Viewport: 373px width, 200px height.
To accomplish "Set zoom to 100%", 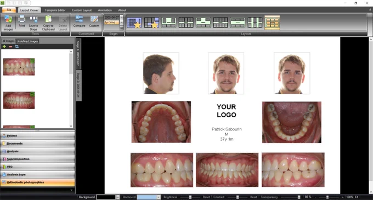I will [x=350, y=197].
